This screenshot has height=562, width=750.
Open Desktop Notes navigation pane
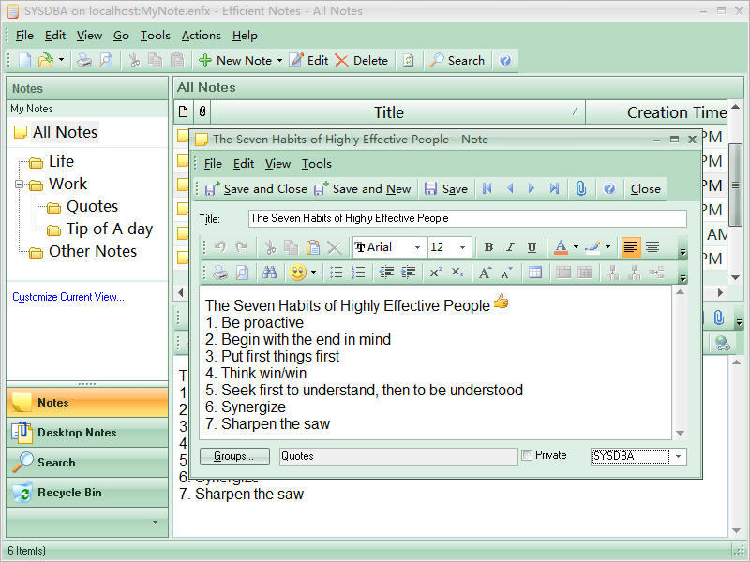[x=87, y=432]
